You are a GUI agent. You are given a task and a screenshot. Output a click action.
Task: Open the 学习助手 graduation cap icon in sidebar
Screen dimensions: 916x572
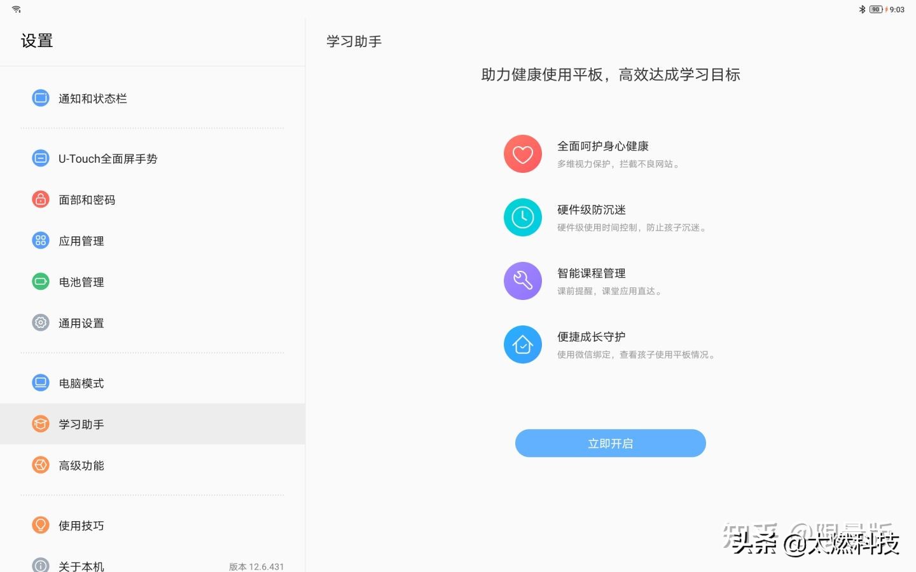click(40, 424)
